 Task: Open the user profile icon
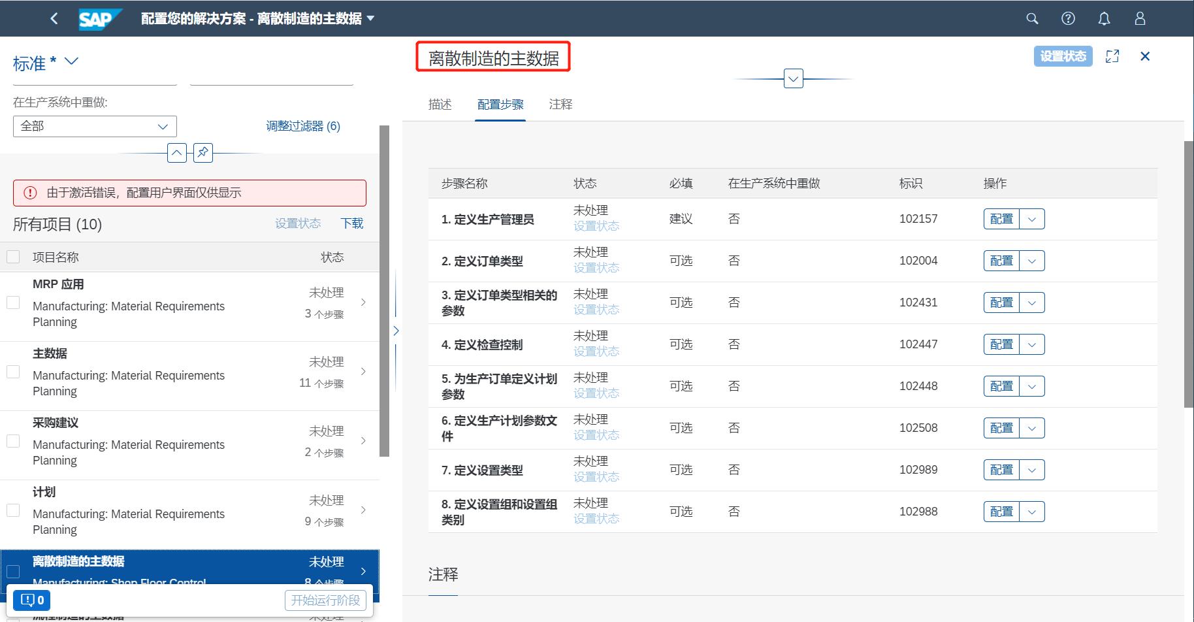(1139, 18)
